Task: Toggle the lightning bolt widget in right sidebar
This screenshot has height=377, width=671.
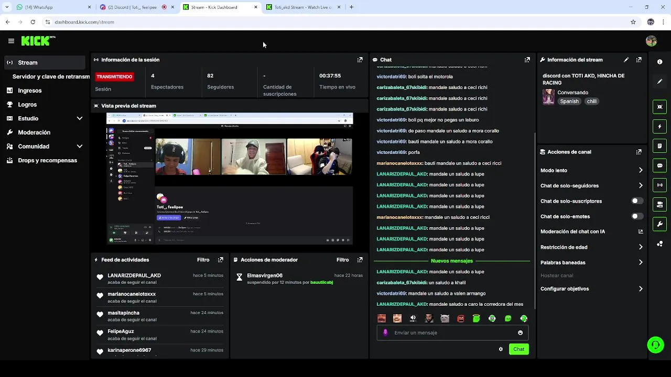Action: [x=659, y=126]
